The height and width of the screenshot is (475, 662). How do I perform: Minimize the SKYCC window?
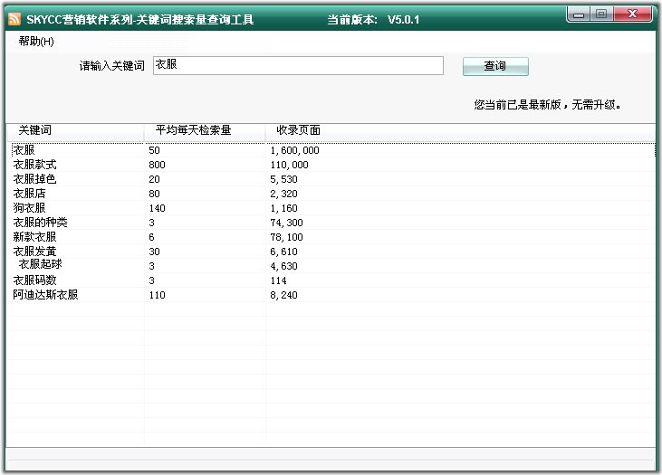click(x=579, y=14)
